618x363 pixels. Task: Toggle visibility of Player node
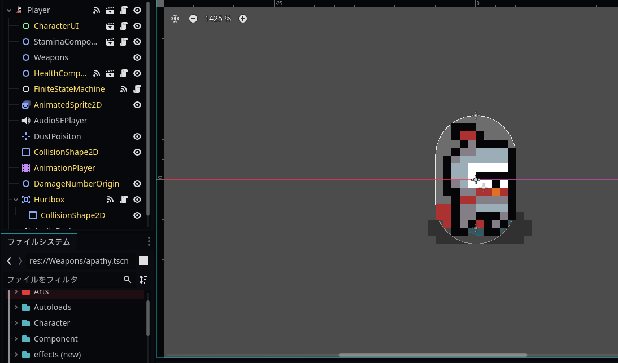coord(137,10)
